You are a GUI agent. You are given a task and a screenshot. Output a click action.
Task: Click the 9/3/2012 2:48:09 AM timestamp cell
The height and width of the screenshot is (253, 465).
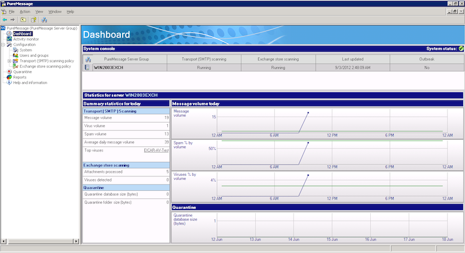coord(353,67)
